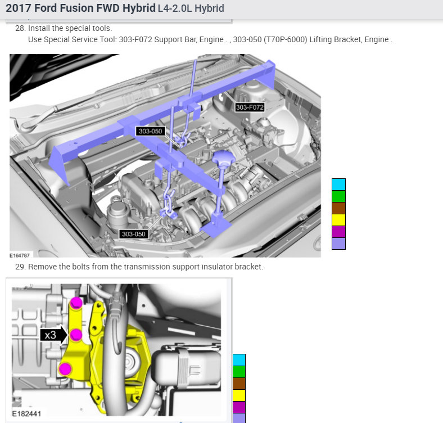The width and height of the screenshot is (443, 423).
Task: Click the E182441 image reference code
Action: [x=26, y=413]
